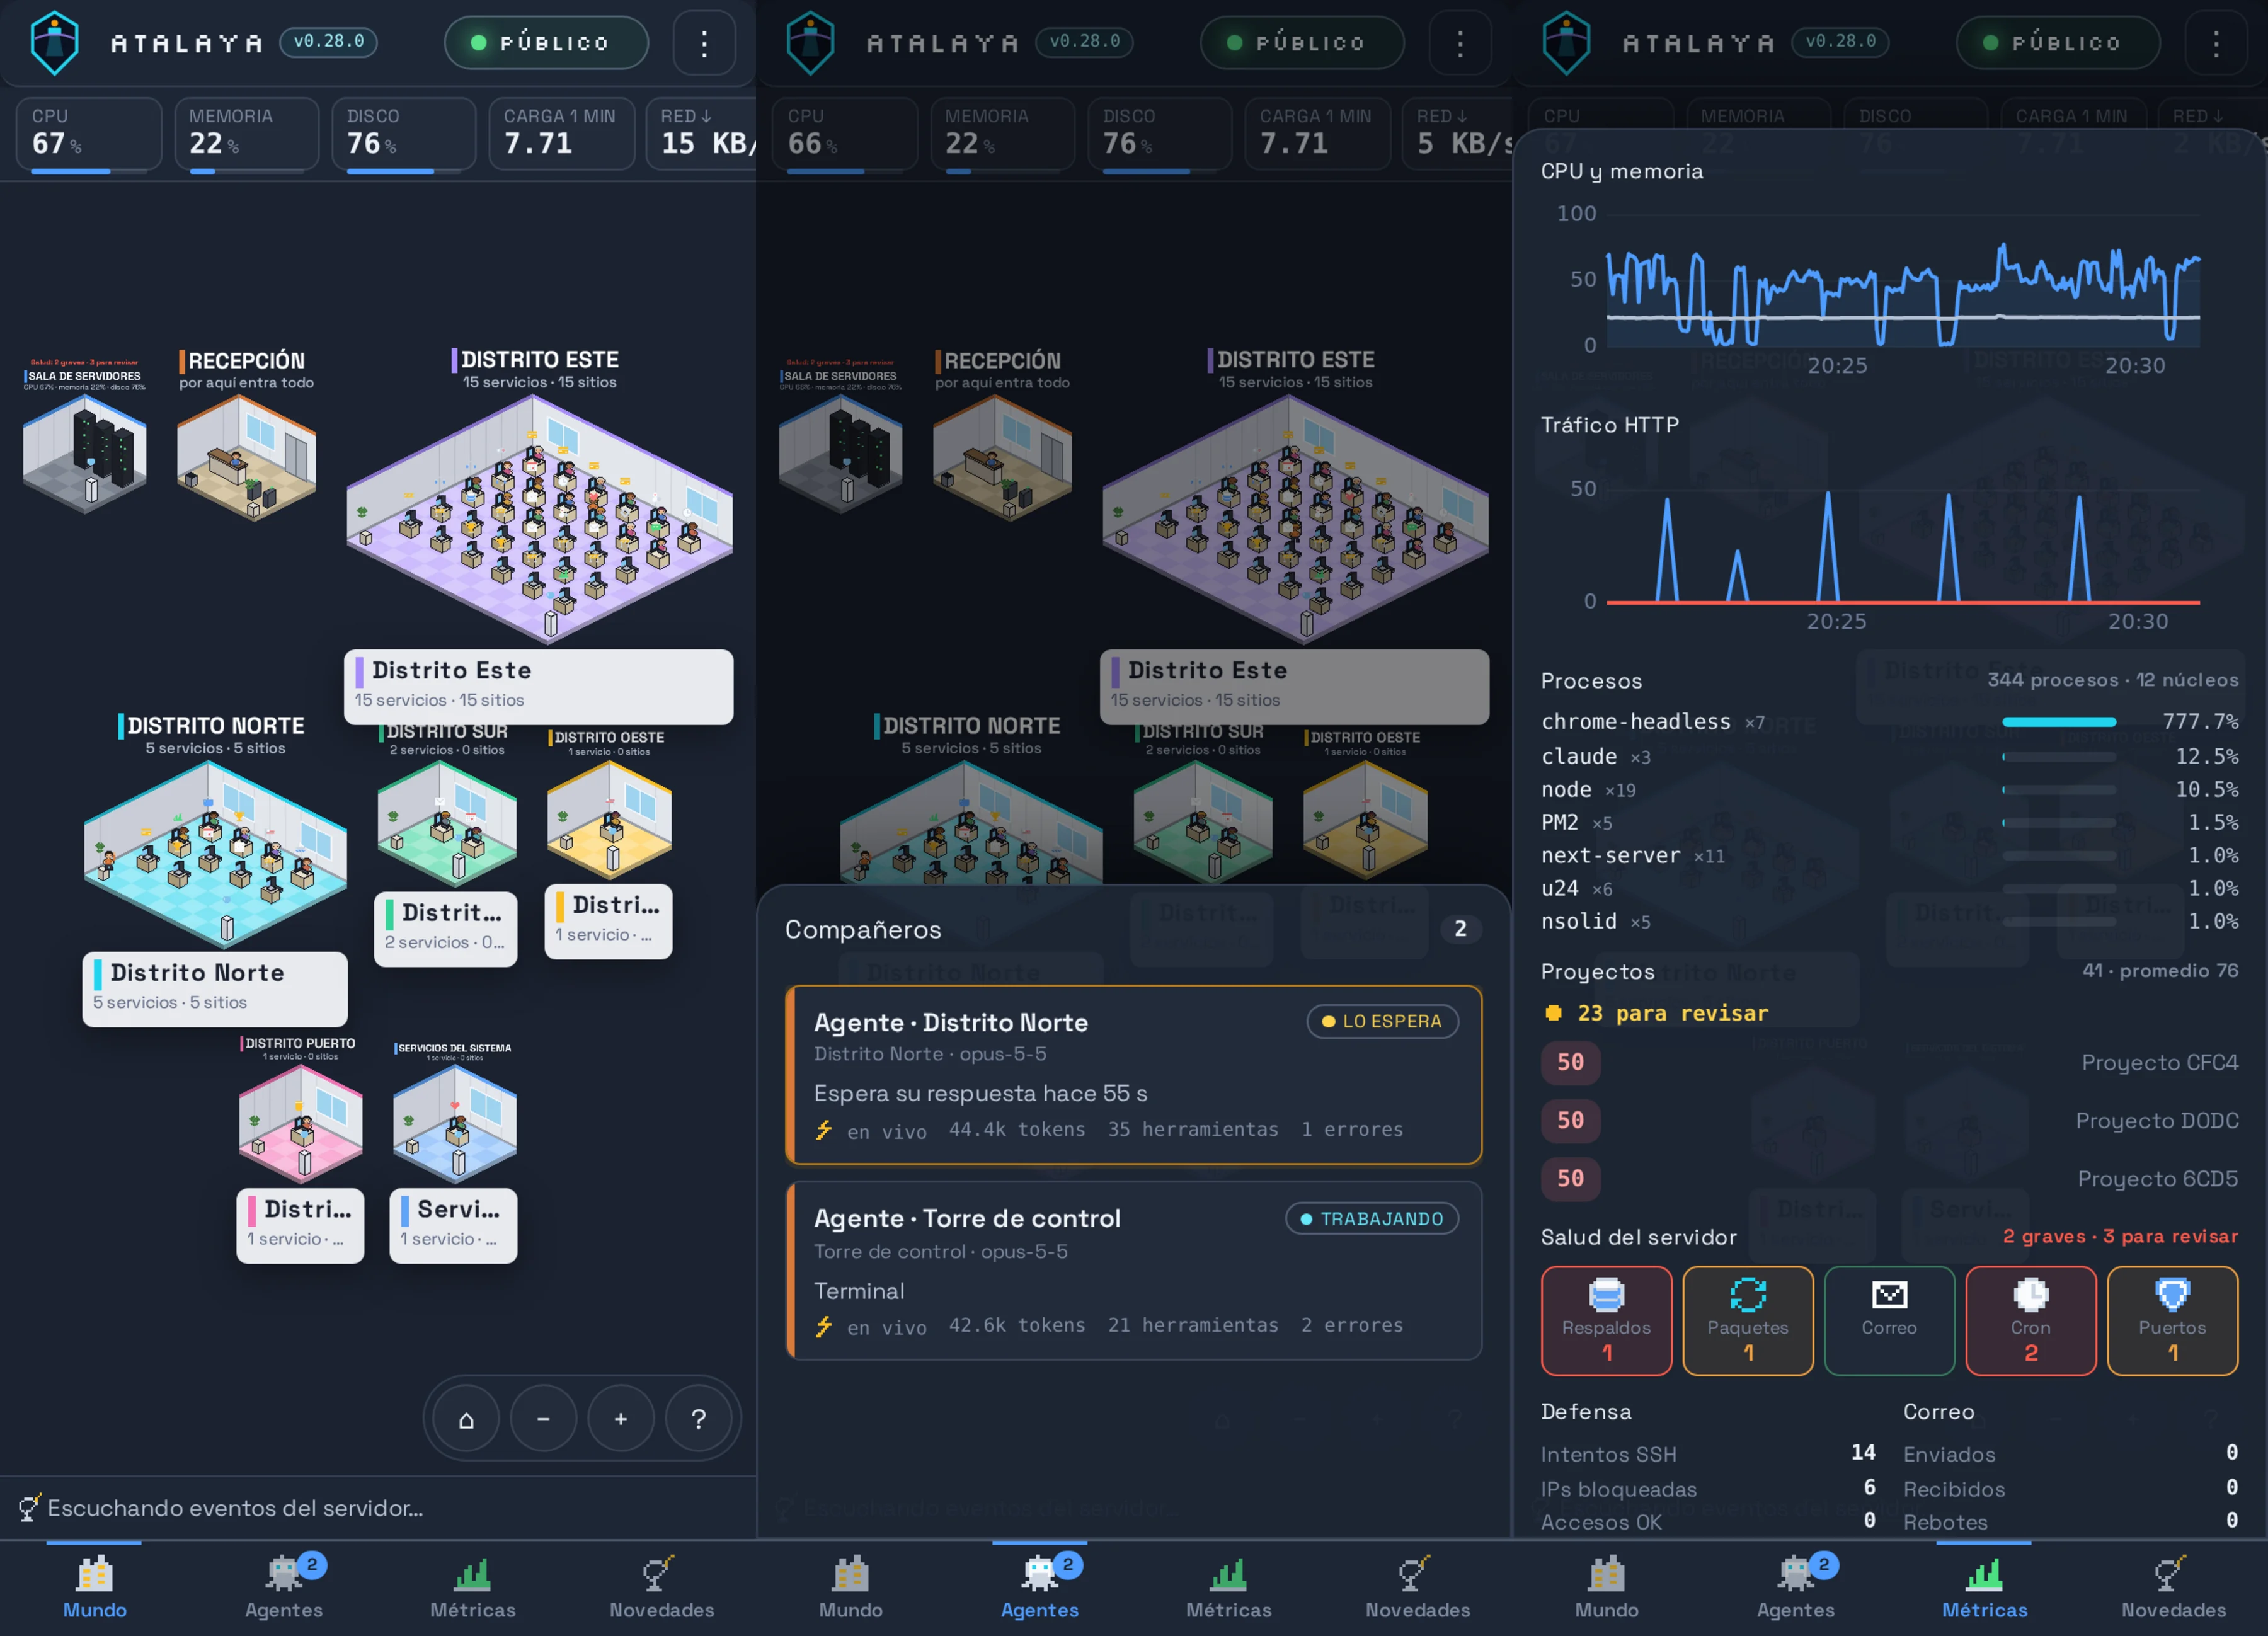Screen dimensions: 2268x1636
Task: Click the Mundo building icon in the right screen
Action: pos(1606,1574)
